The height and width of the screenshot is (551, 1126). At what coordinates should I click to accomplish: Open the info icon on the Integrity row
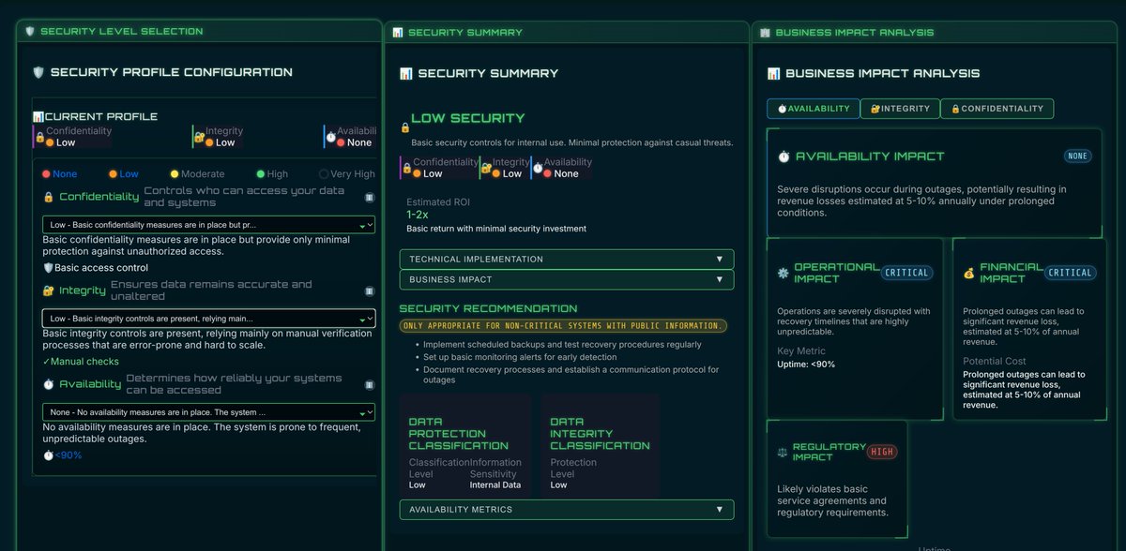370,290
